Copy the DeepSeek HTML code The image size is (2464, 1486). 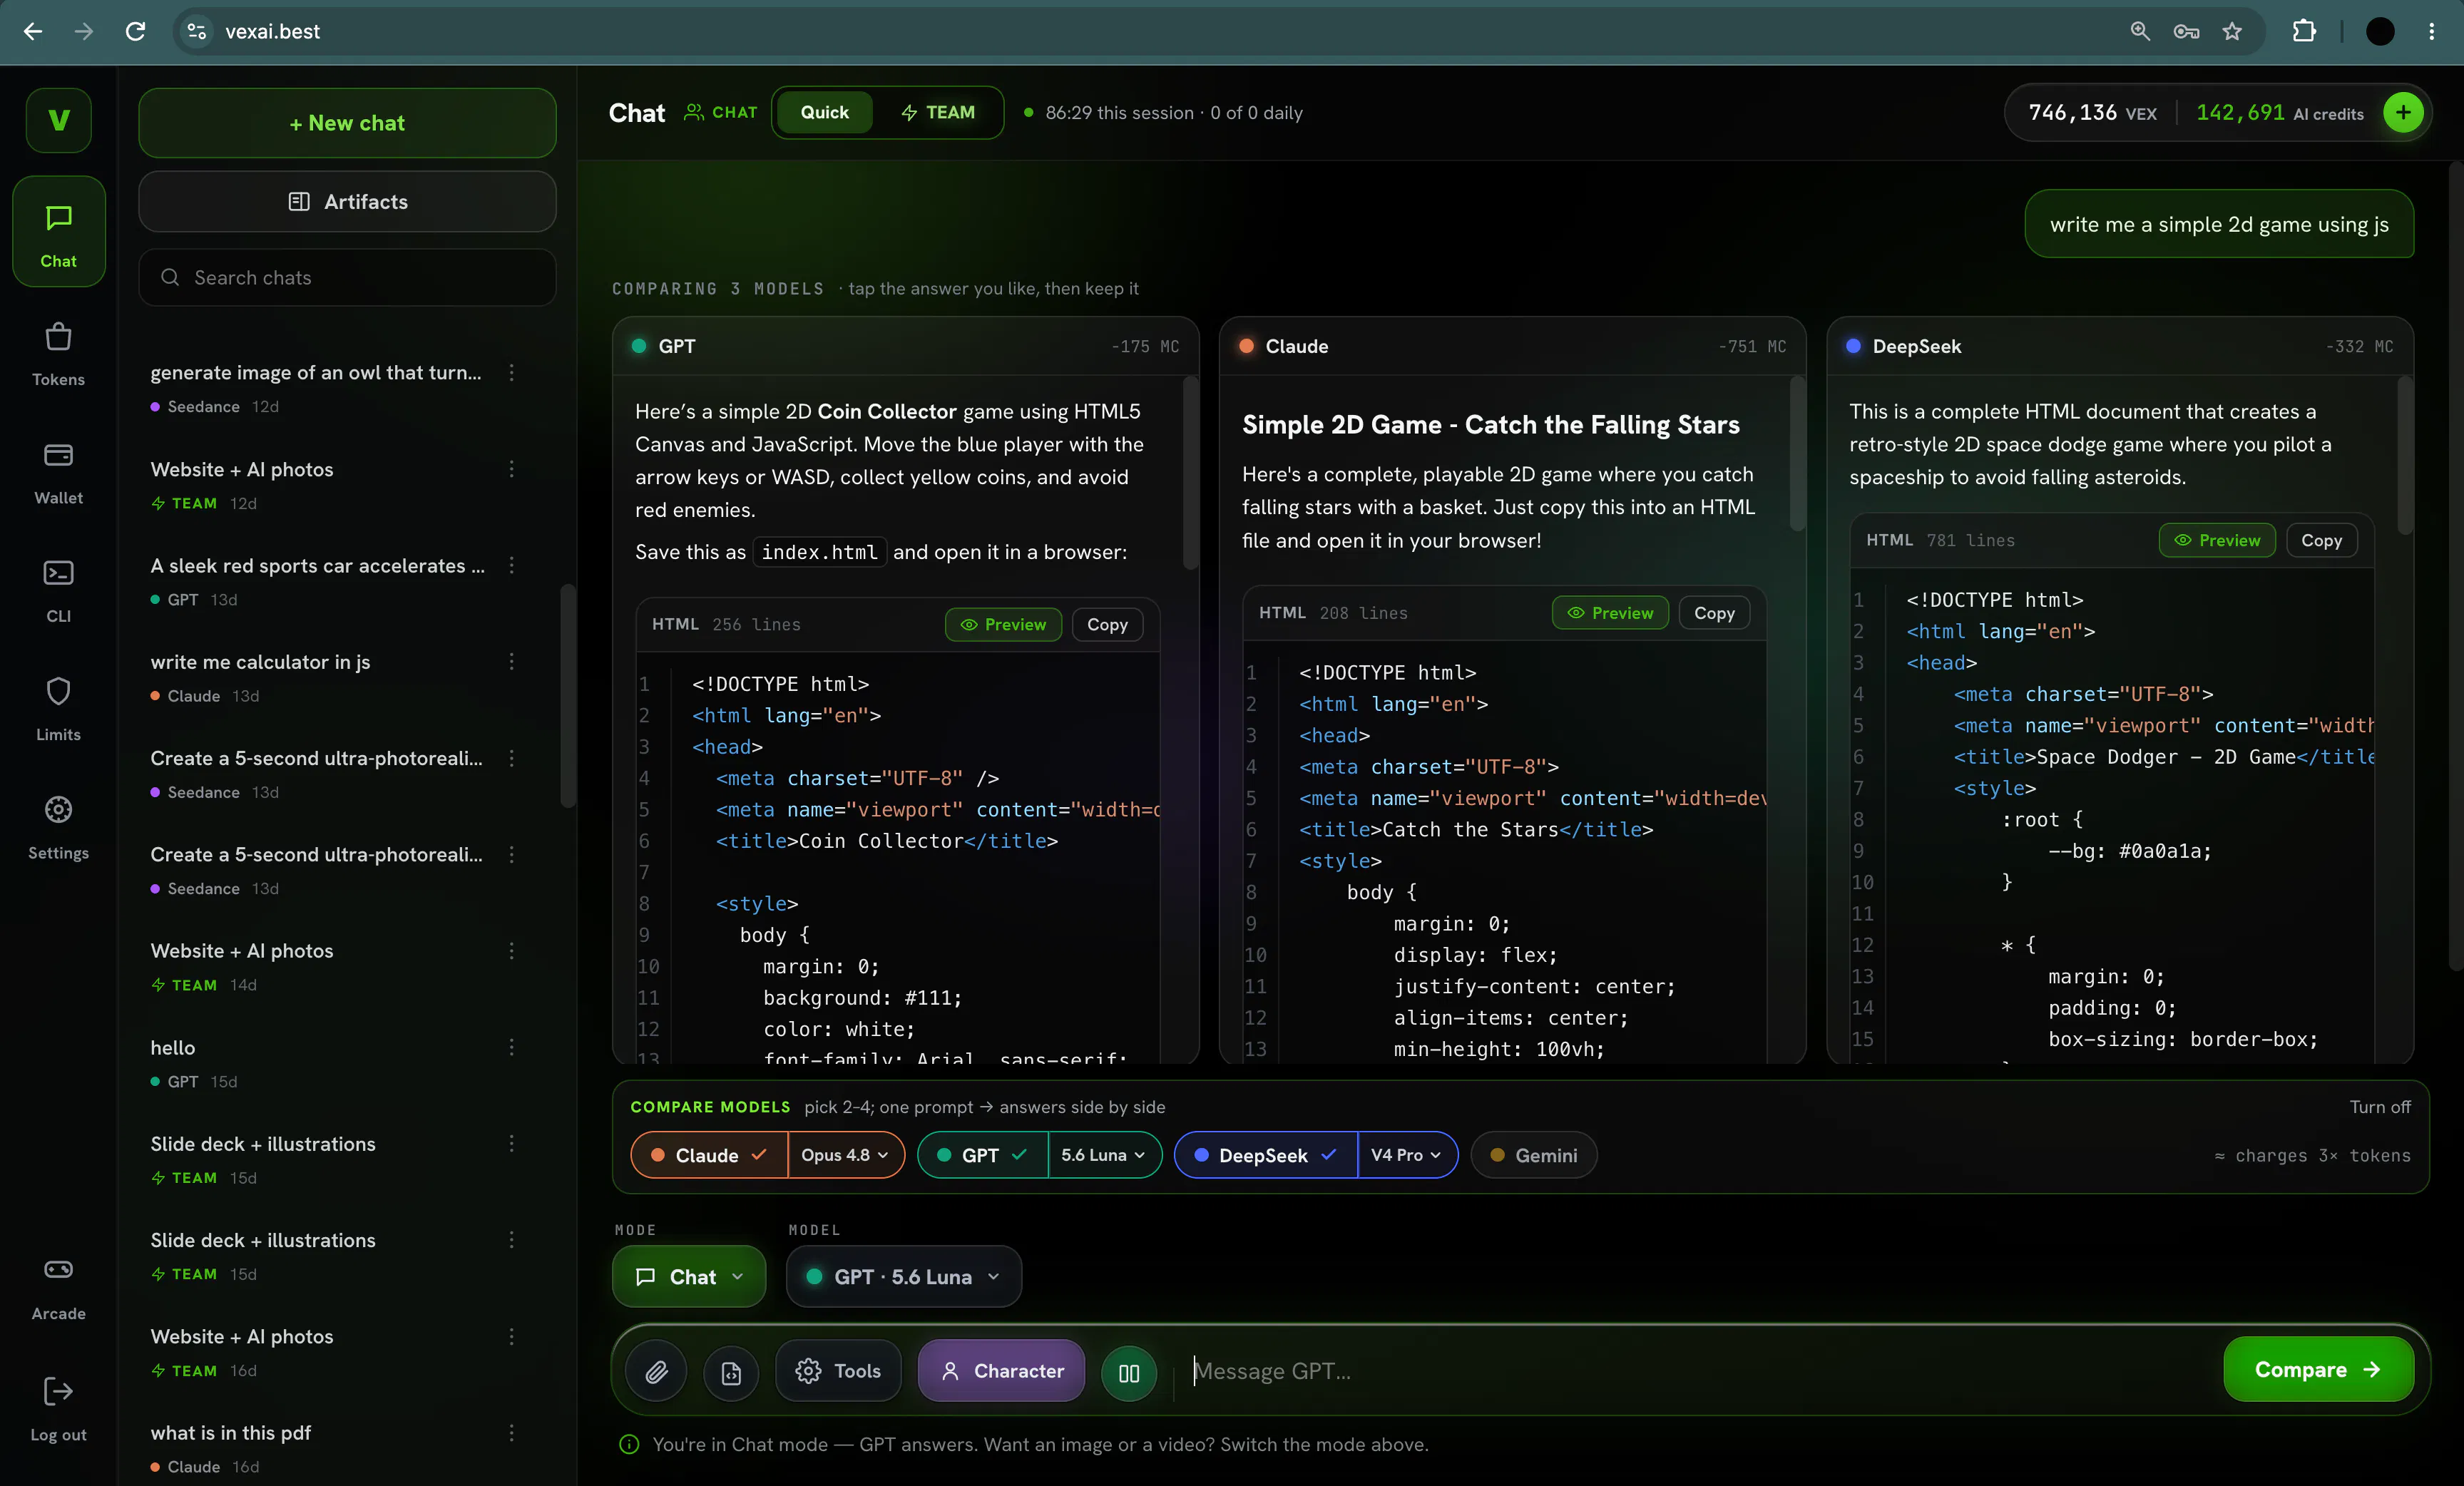tap(2321, 540)
